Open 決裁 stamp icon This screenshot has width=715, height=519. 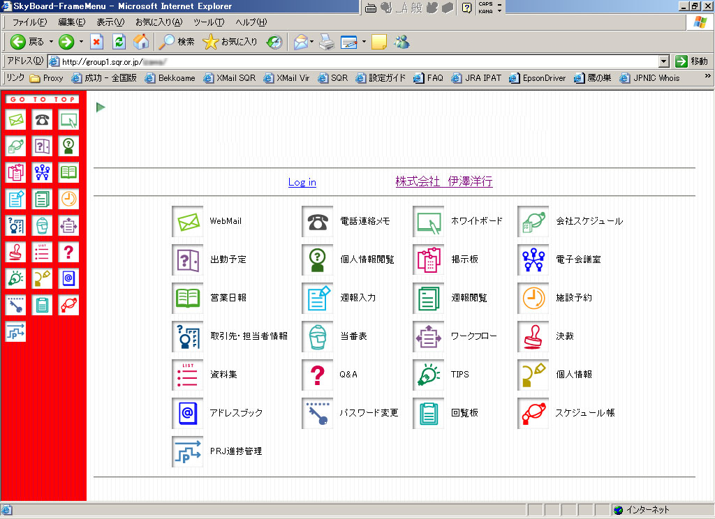point(533,336)
